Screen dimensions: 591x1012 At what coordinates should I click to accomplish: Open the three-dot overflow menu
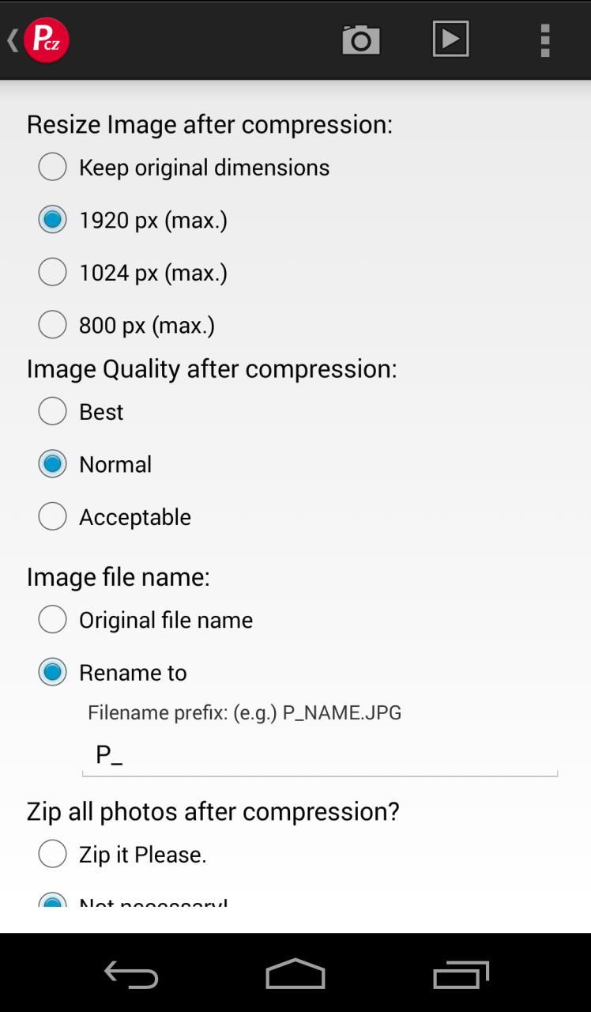click(544, 40)
